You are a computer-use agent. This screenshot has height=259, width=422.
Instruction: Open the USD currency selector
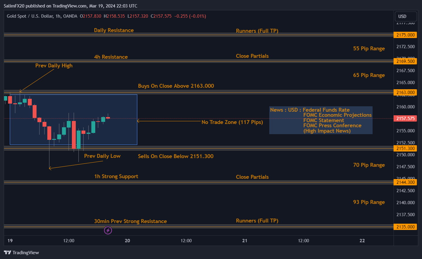[406, 16]
